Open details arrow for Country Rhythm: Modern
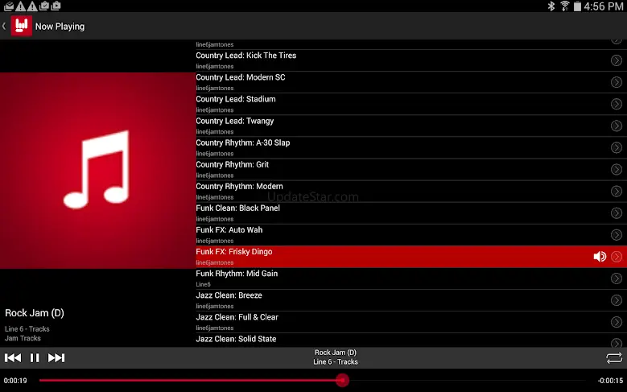627x392 pixels. 617,192
